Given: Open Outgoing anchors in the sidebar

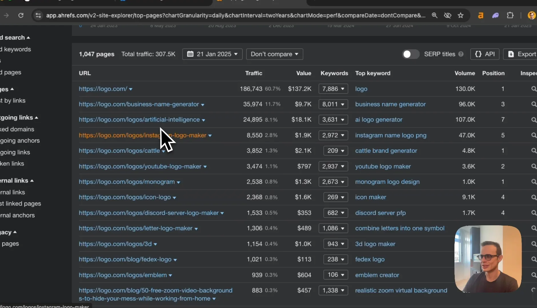Looking at the screenshot, I should [x=20, y=141].
